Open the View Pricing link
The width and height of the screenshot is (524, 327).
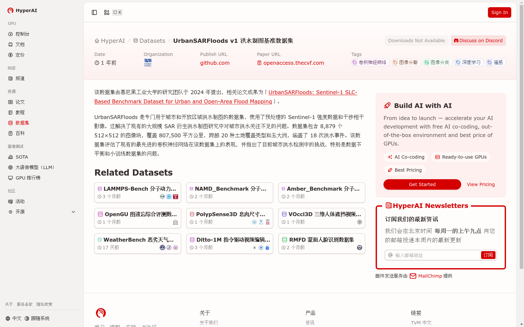click(x=481, y=184)
